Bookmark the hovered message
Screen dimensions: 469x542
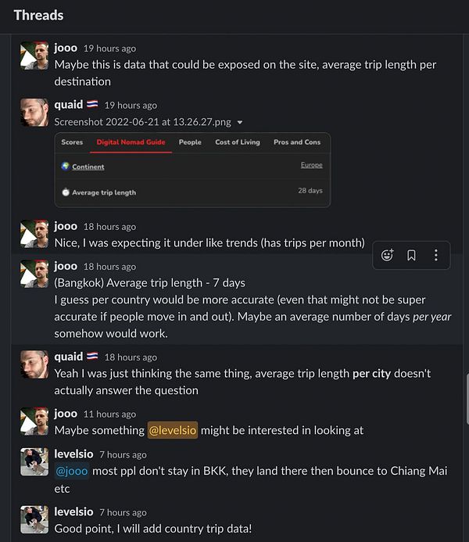[x=411, y=255]
